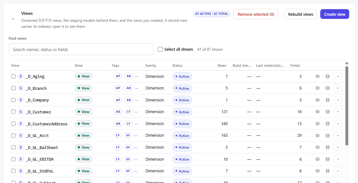Expand the _D_GL_BalSheet row dropdown

click(338, 147)
